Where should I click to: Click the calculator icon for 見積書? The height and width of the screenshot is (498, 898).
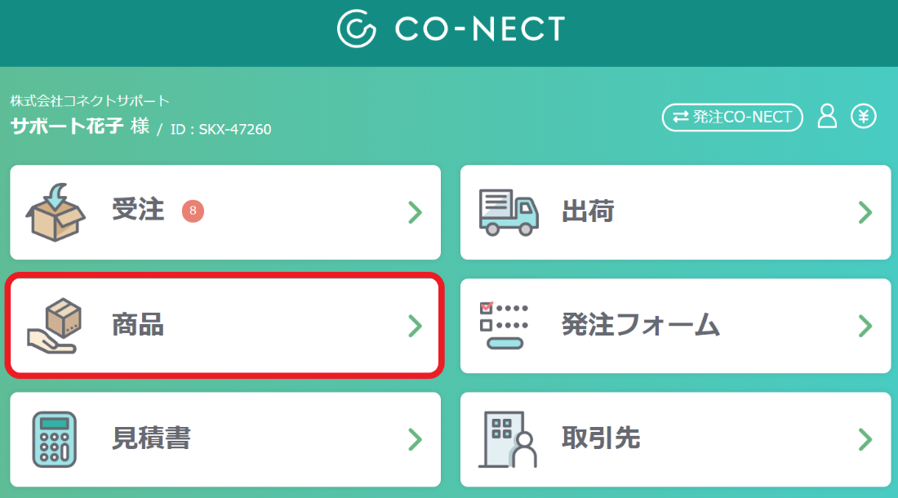[55, 439]
